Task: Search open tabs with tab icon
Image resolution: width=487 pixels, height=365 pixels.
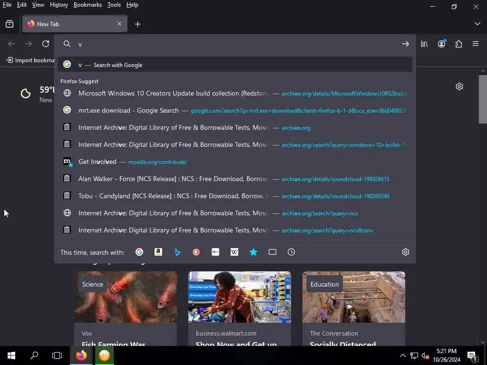Action: [273, 252]
